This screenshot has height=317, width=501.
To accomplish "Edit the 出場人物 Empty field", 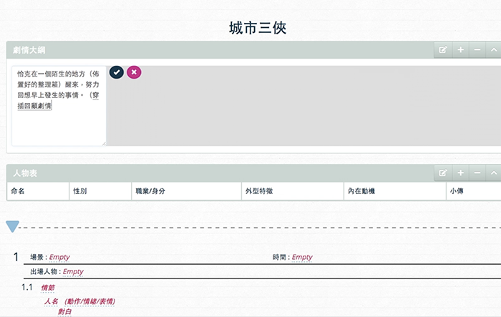I will click(73, 272).
